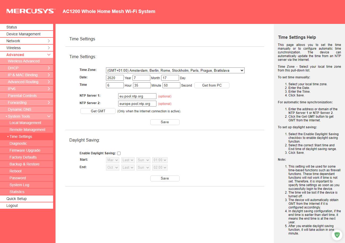Click the green shield icon
Viewport: 345px width, 243px height.
(337, 235)
